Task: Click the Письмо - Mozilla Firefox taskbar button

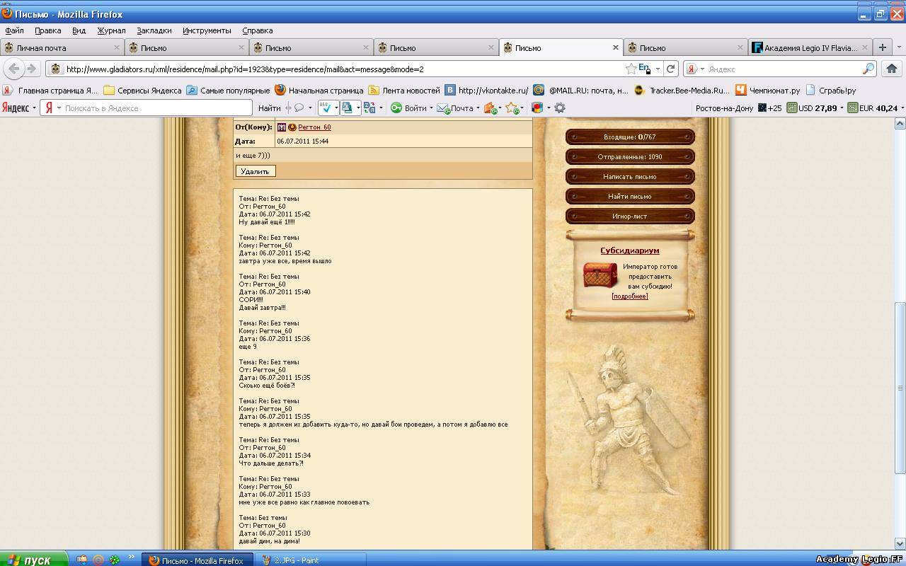Action: pyautogui.click(x=198, y=560)
